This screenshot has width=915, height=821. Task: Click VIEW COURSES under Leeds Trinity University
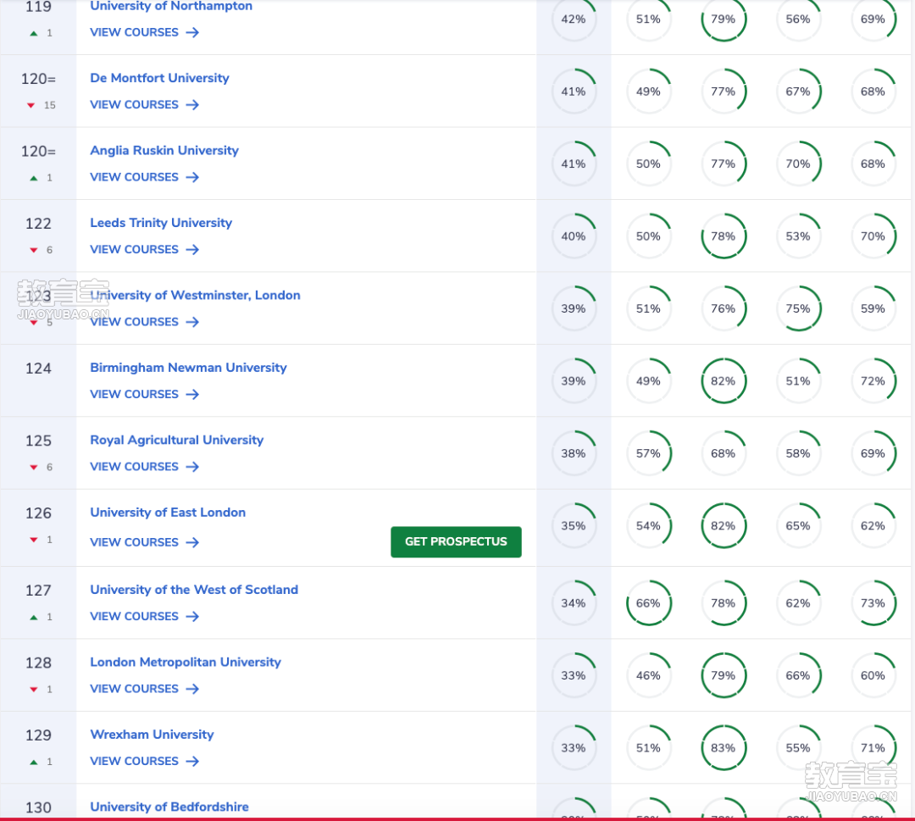[x=144, y=250]
